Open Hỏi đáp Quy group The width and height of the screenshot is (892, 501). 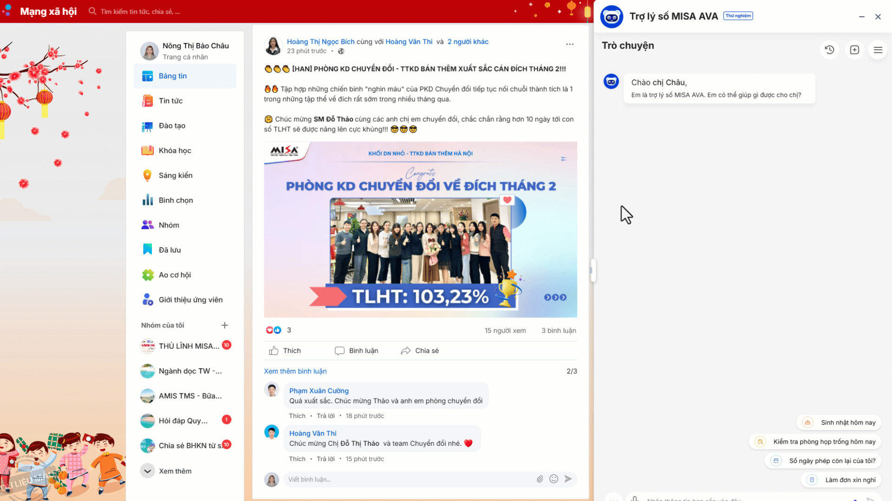coord(185,421)
